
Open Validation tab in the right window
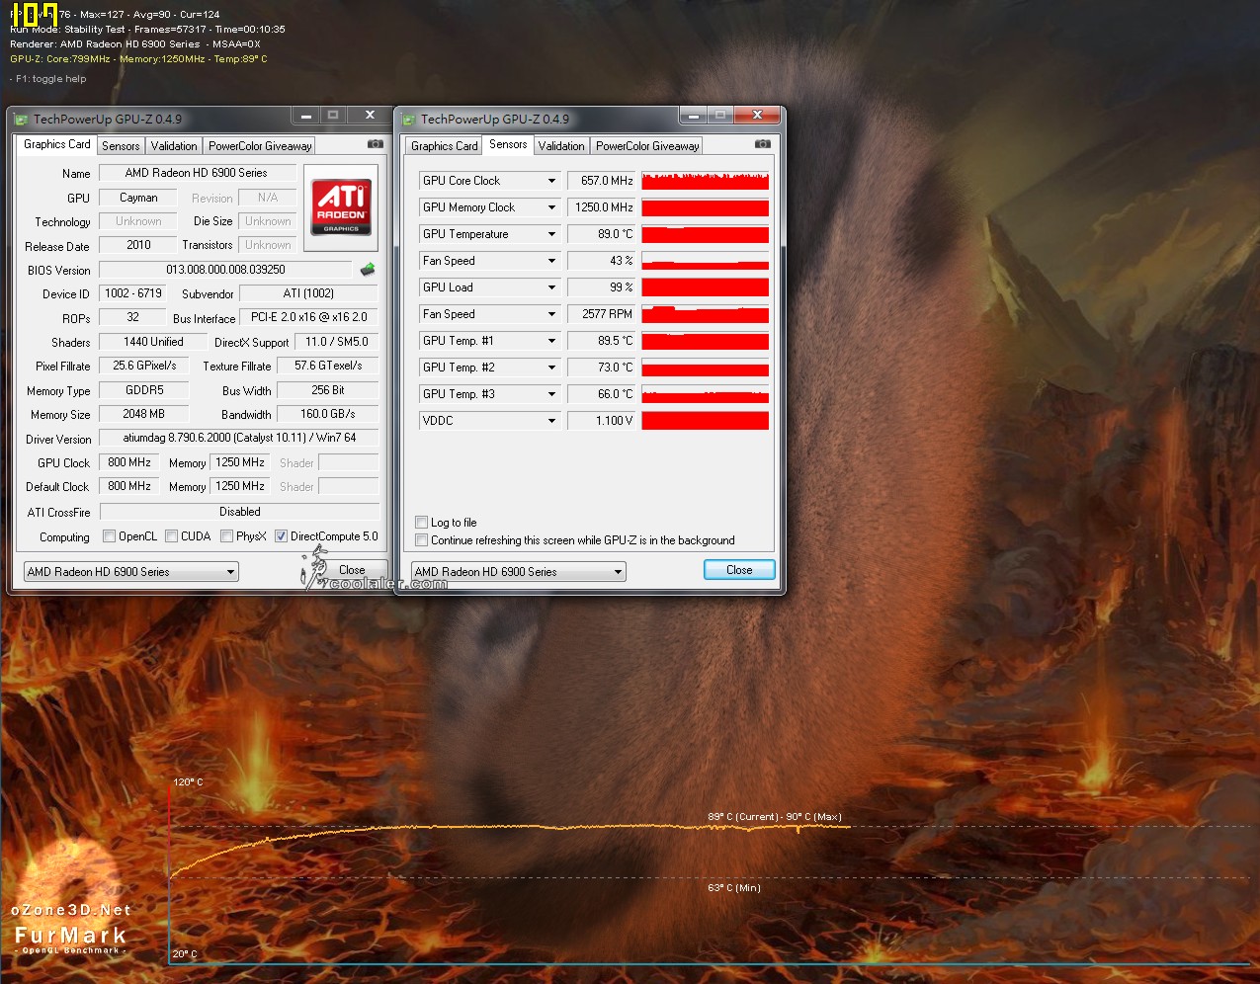pyautogui.click(x=561, y=146)
